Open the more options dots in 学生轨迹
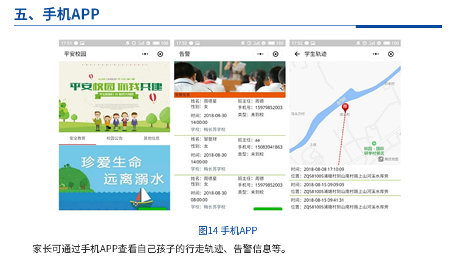The image size is (456, 262). 375,53
